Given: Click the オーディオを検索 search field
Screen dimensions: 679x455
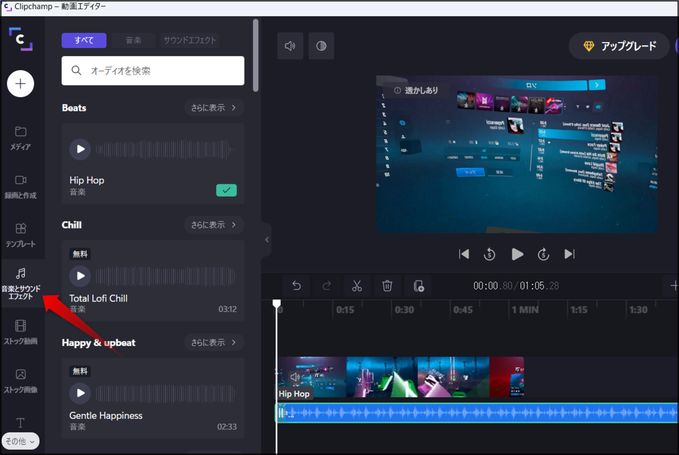Looking at the screenshot, I should click(153, 71).
